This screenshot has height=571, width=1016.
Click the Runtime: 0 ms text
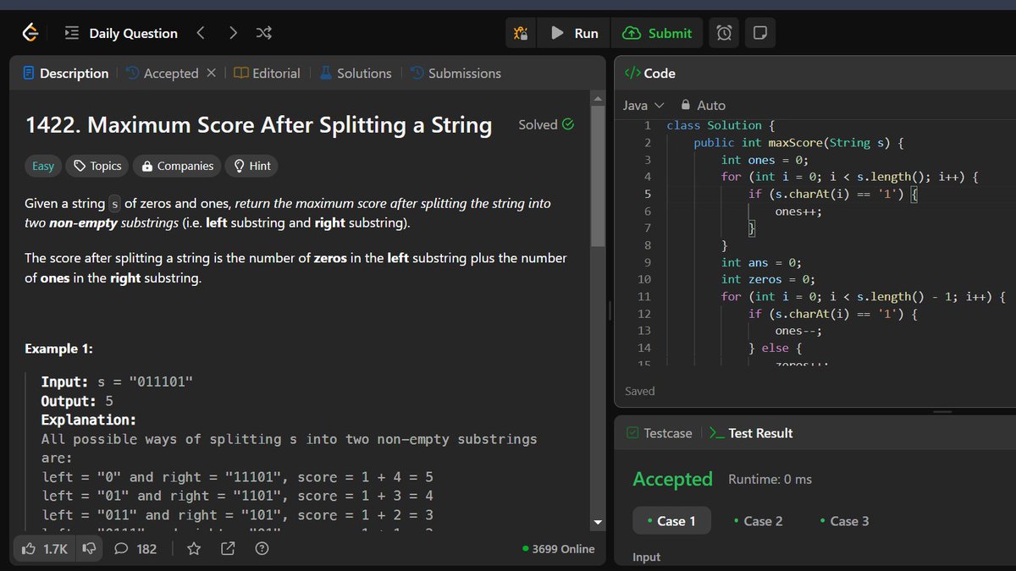click(770, 480)
